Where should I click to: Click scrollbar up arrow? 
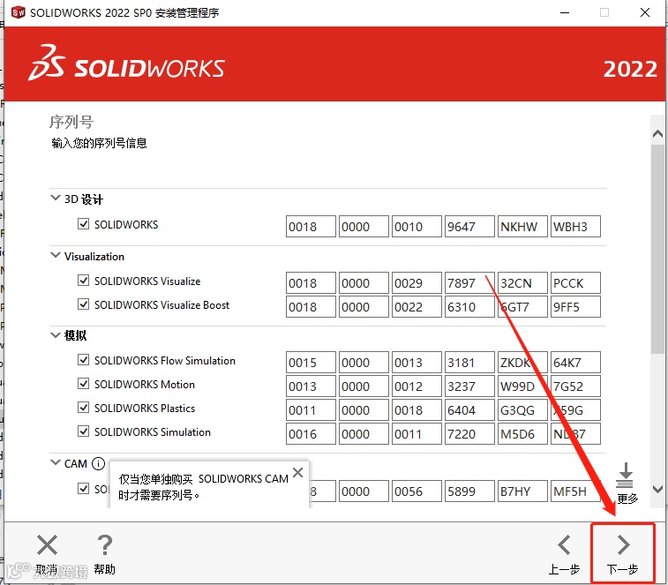(657, 134)
